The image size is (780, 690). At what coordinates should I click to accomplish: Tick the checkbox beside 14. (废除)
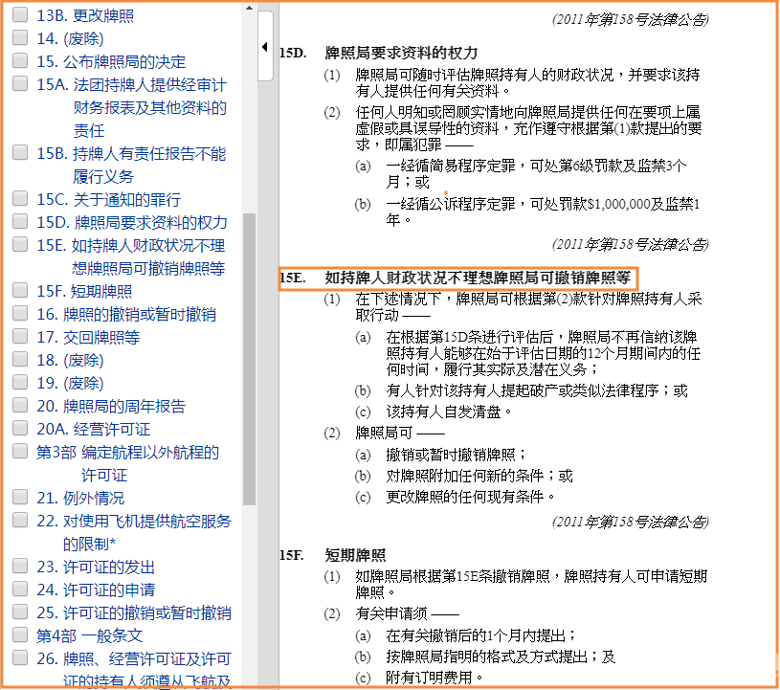click(x=20, y=37)
